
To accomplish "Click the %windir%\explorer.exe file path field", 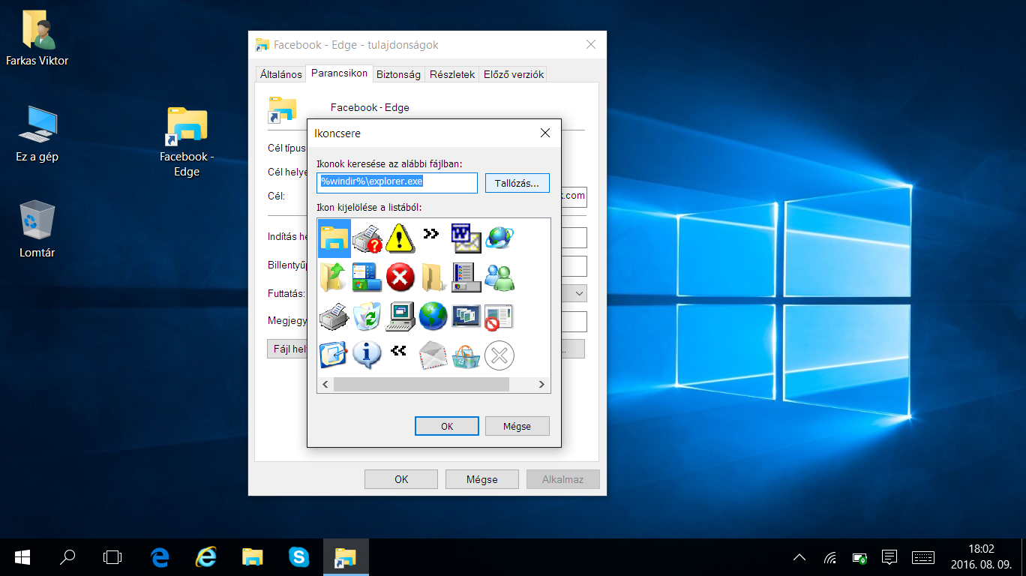I will tap(397, 183).
